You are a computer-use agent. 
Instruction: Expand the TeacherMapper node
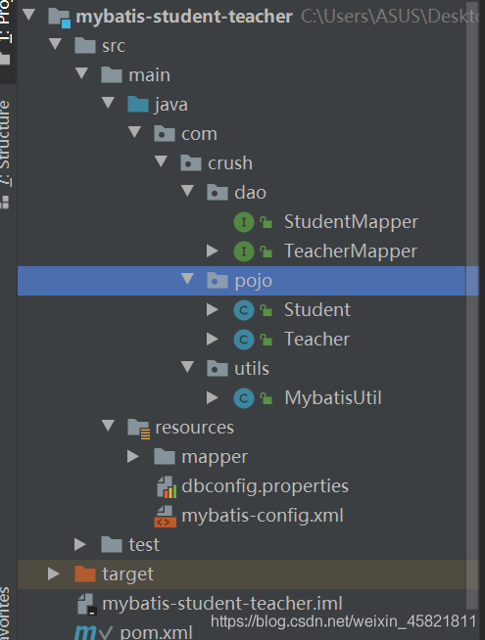click(x=213, y=251)
